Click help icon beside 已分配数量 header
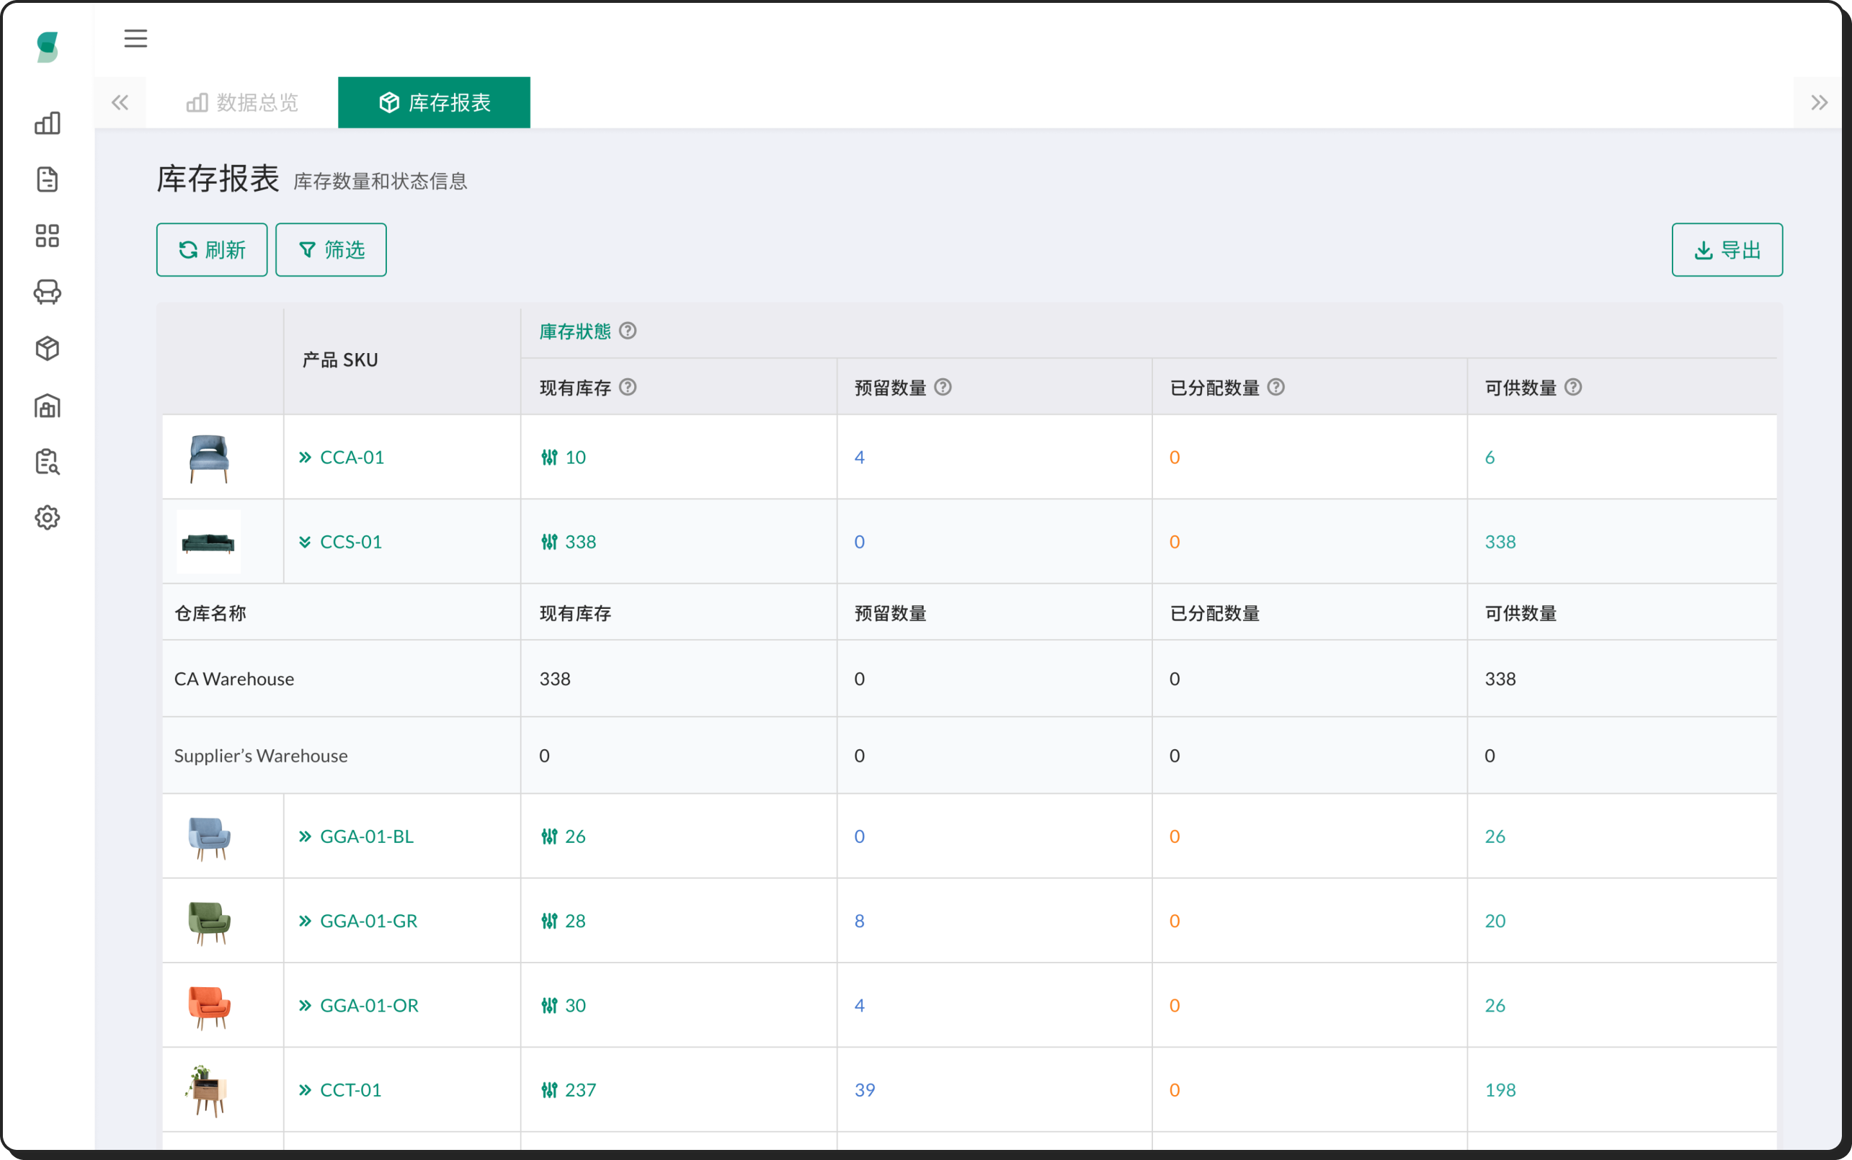Image resolution: width=1852 pixels, height=1160 pixels. pyautogui.click(x=1276, y=388)
